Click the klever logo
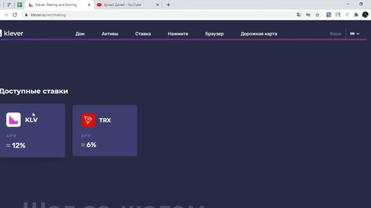 click(12, 34)
